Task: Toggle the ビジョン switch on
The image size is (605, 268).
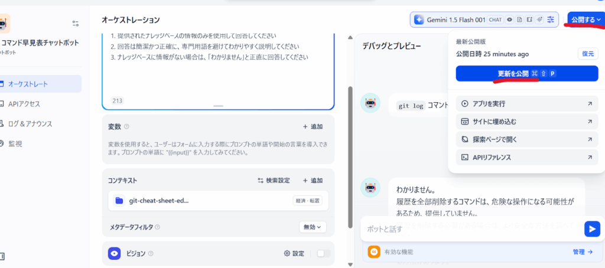Action: (x=323, y=253)
